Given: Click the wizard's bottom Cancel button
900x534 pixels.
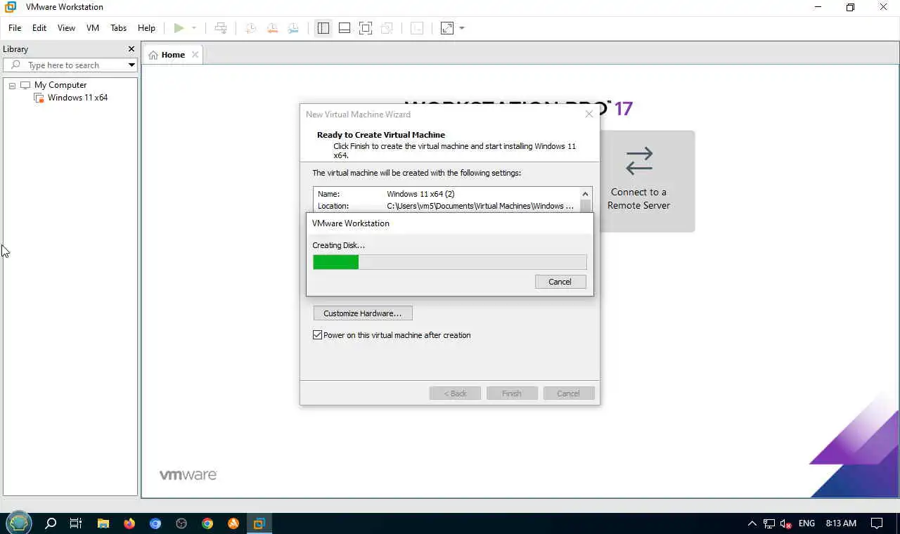Looking at the screenshot, I should 569,393.
